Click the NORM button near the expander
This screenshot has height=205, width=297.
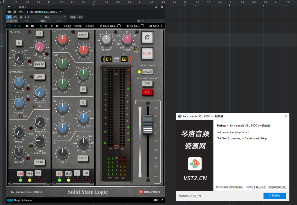coord(39,162)
